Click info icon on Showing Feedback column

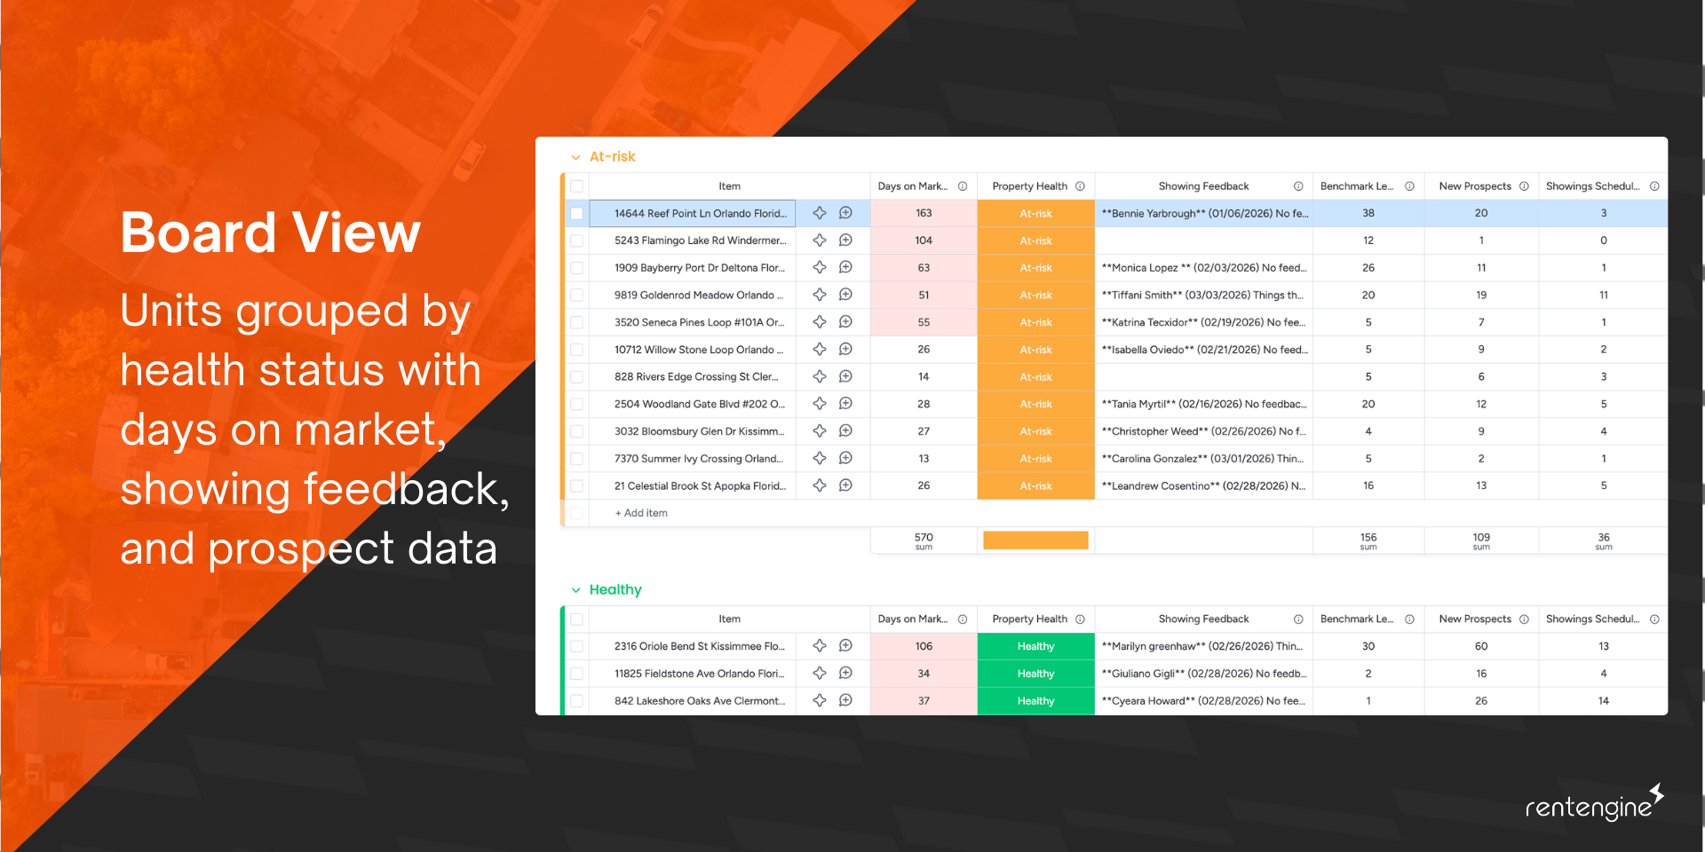1299,186
